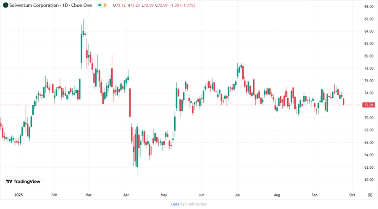Click the Solventum Corporation symbol title

[34, 5]
